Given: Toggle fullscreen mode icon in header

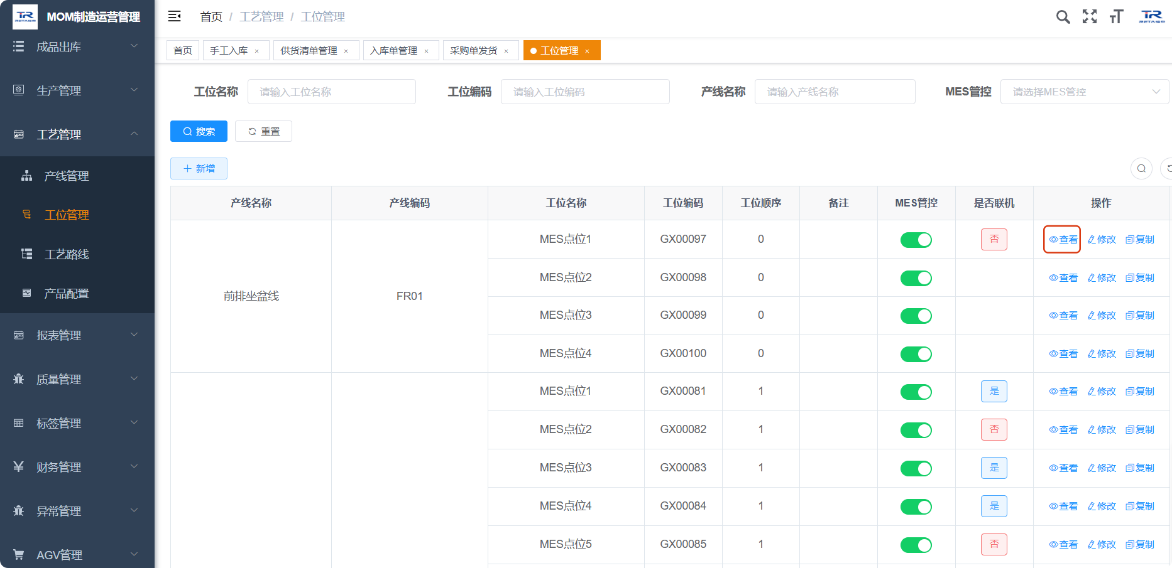Looking at the screenshot, I should tap(1090, 17).
